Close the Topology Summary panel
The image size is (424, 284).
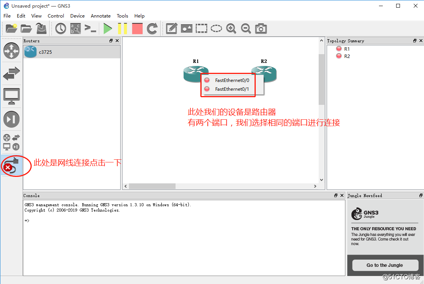click(421, 40)
